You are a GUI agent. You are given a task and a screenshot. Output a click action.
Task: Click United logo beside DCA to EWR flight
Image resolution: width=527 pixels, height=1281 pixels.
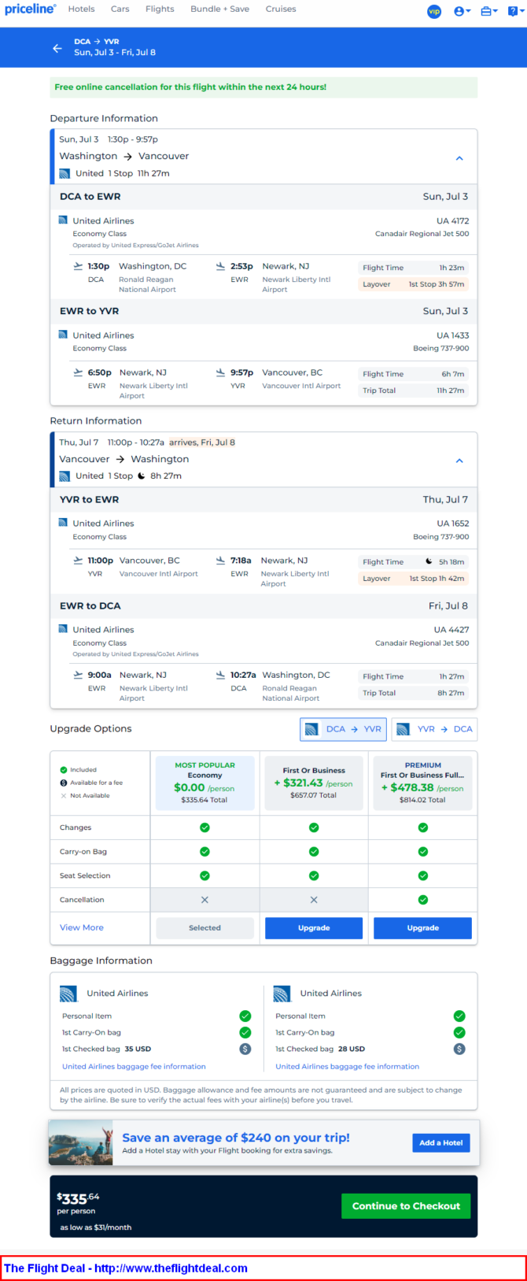[x=63, y=220]
